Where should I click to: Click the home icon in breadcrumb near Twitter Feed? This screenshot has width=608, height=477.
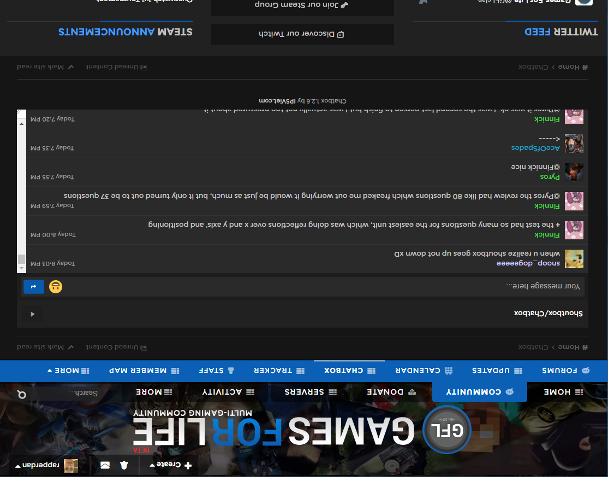pos(586,67)
